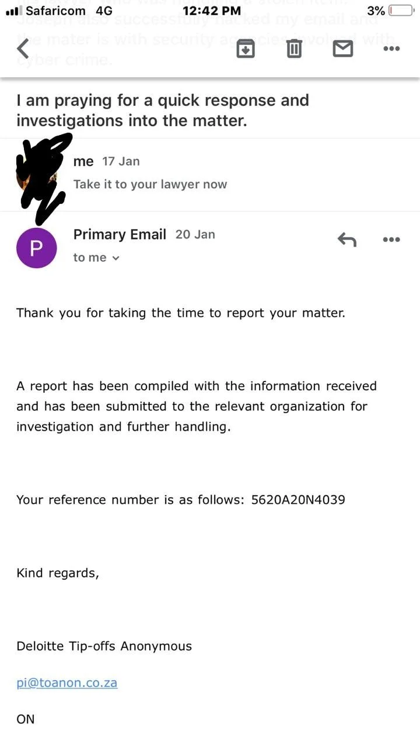This screenshot has height=748, width=420.
Task: Open more options for Primary Email message
Action: (x=391, y=239)
